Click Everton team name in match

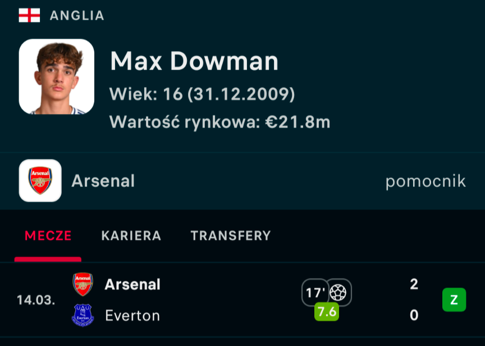(x=132, y=316)
